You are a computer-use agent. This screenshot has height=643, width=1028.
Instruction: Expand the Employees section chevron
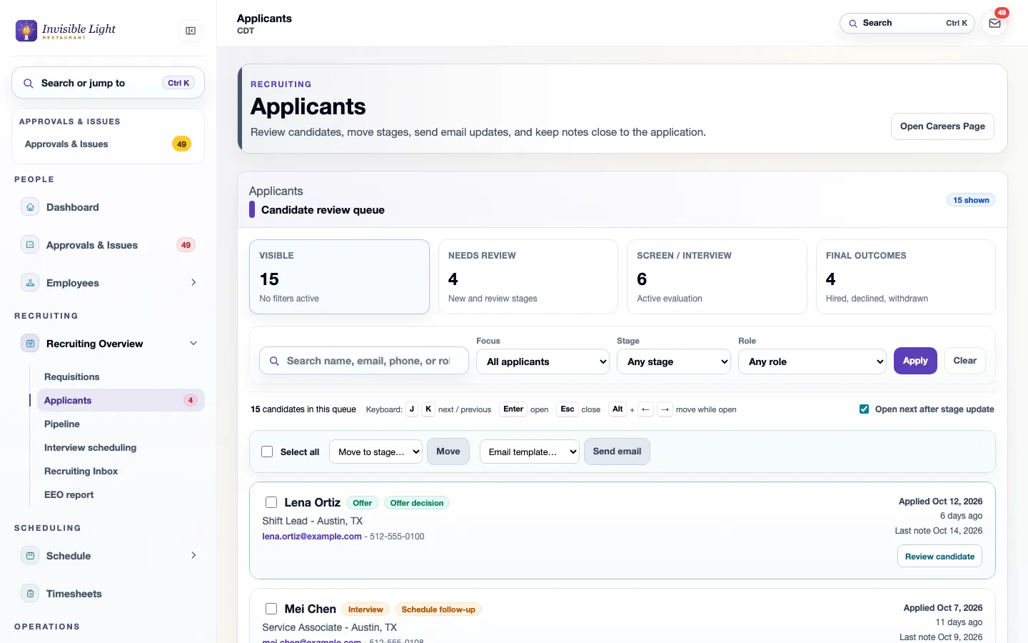pyautogui.click(x=193, y=283)
